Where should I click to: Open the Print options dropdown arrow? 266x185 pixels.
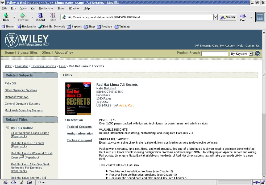tap(251, 17)
